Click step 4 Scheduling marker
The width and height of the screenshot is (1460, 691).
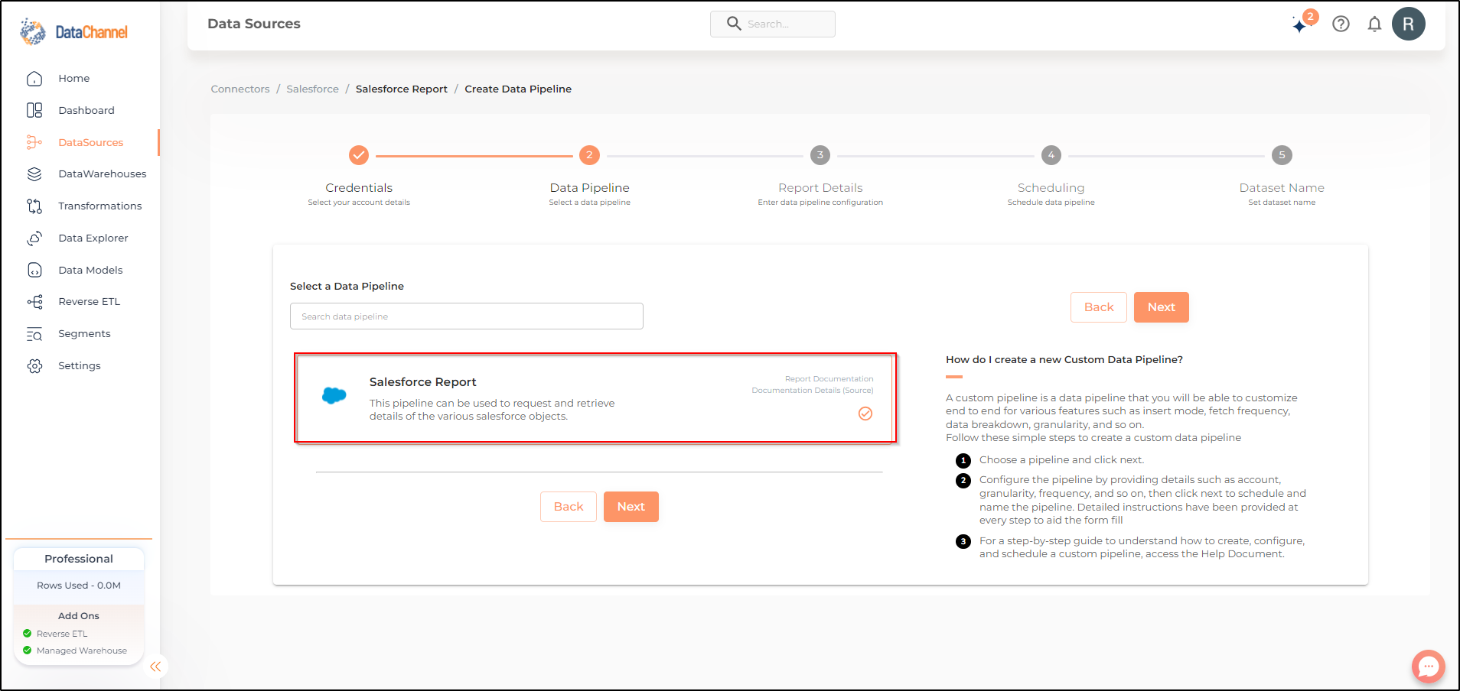[1051, 155]
